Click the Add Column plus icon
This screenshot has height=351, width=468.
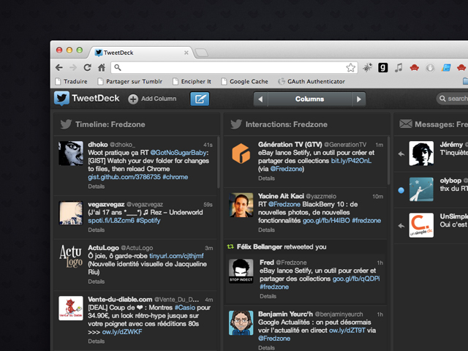tap(133, 99)
